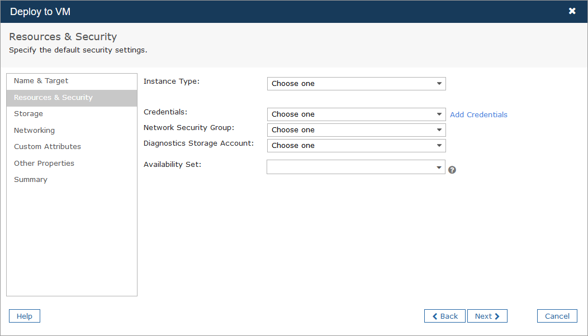588x336 pixels.
Task: Click the Credentials label
Action: [x=165, y=112]
